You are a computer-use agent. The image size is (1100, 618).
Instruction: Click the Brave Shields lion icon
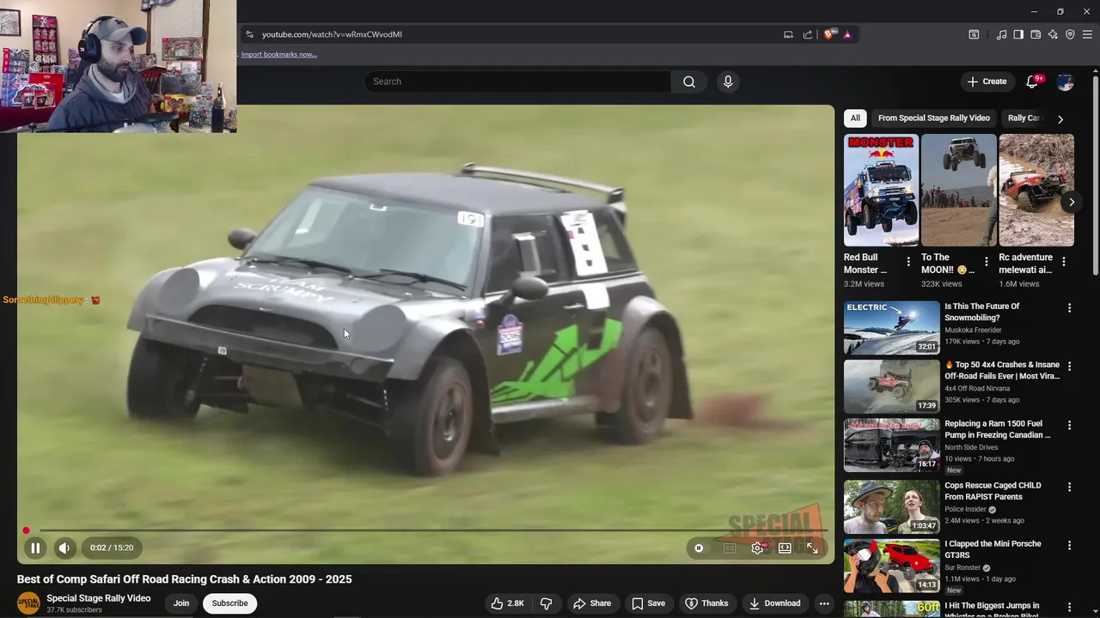click(828, 34)
